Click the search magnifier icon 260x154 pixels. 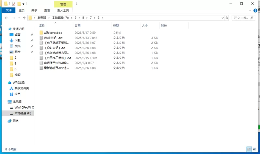pyautogui.click(x=252, y=18)
